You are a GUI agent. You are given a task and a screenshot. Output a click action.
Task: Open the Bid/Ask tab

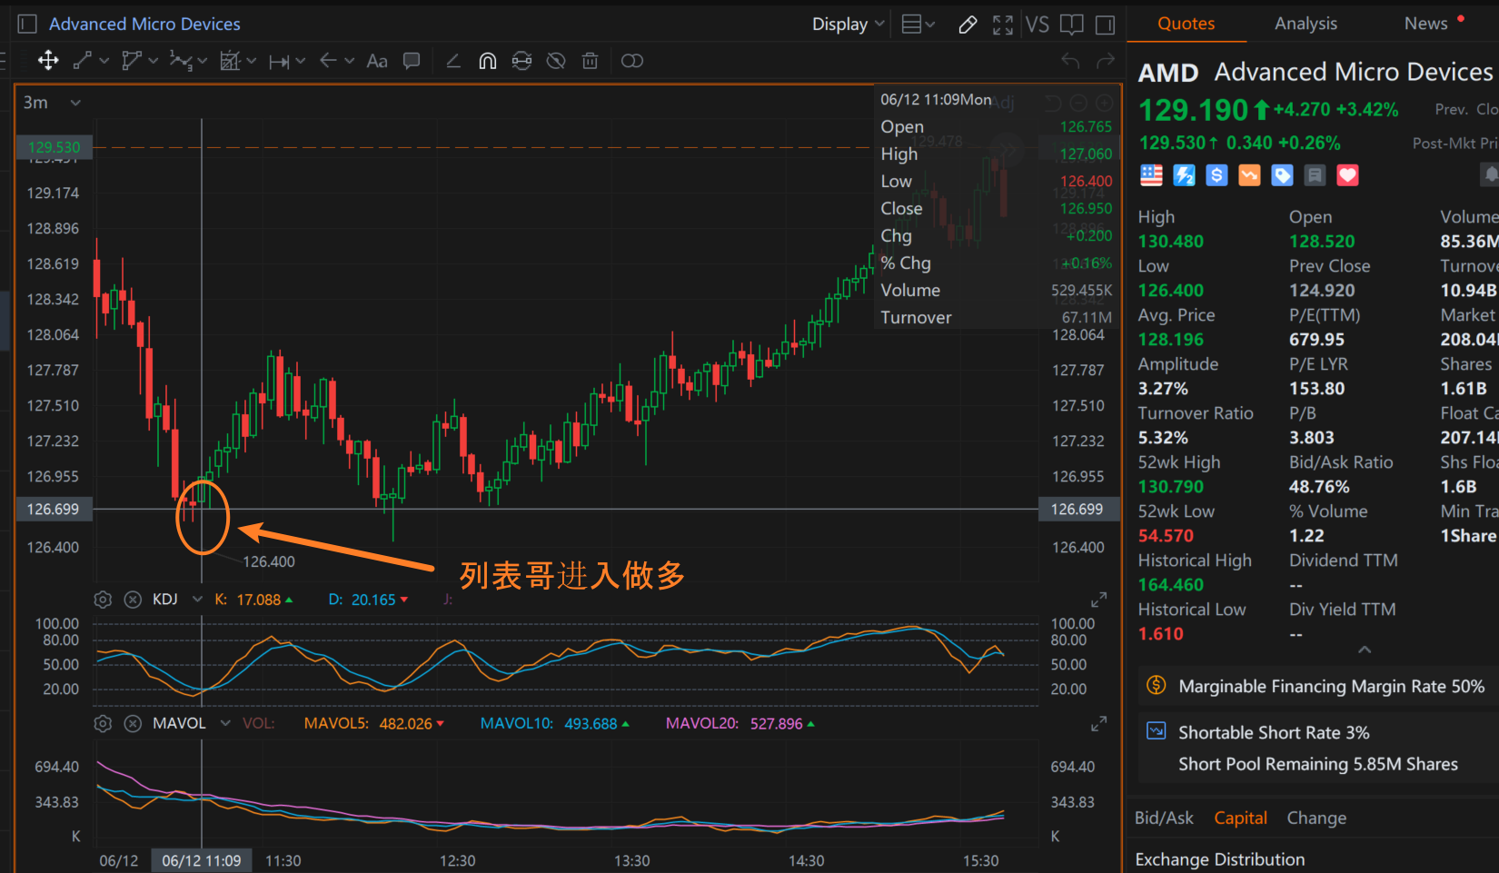1164,818
